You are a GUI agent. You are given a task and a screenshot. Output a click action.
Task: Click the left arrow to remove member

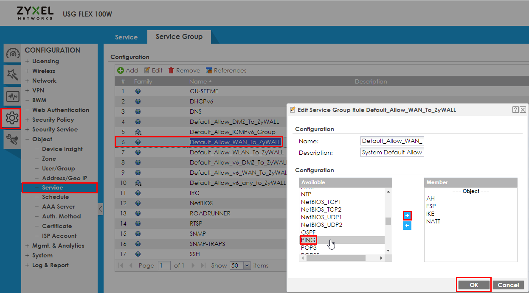point(407,226)
